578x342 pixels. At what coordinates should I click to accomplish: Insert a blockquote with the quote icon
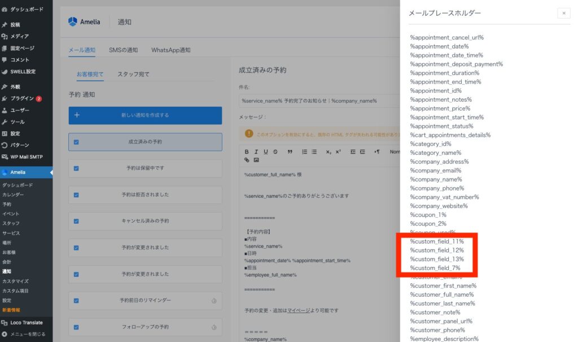(290, 151)
